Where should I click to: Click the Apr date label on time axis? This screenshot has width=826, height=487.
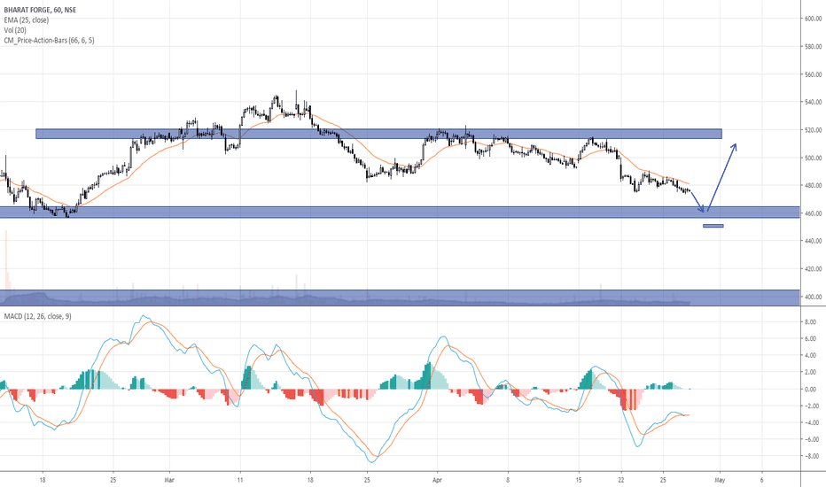tap(437, 480)
